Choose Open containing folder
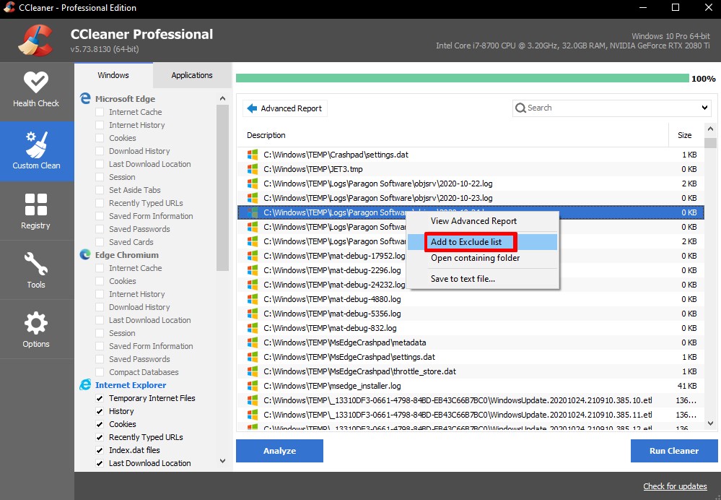 coord(482,258)
